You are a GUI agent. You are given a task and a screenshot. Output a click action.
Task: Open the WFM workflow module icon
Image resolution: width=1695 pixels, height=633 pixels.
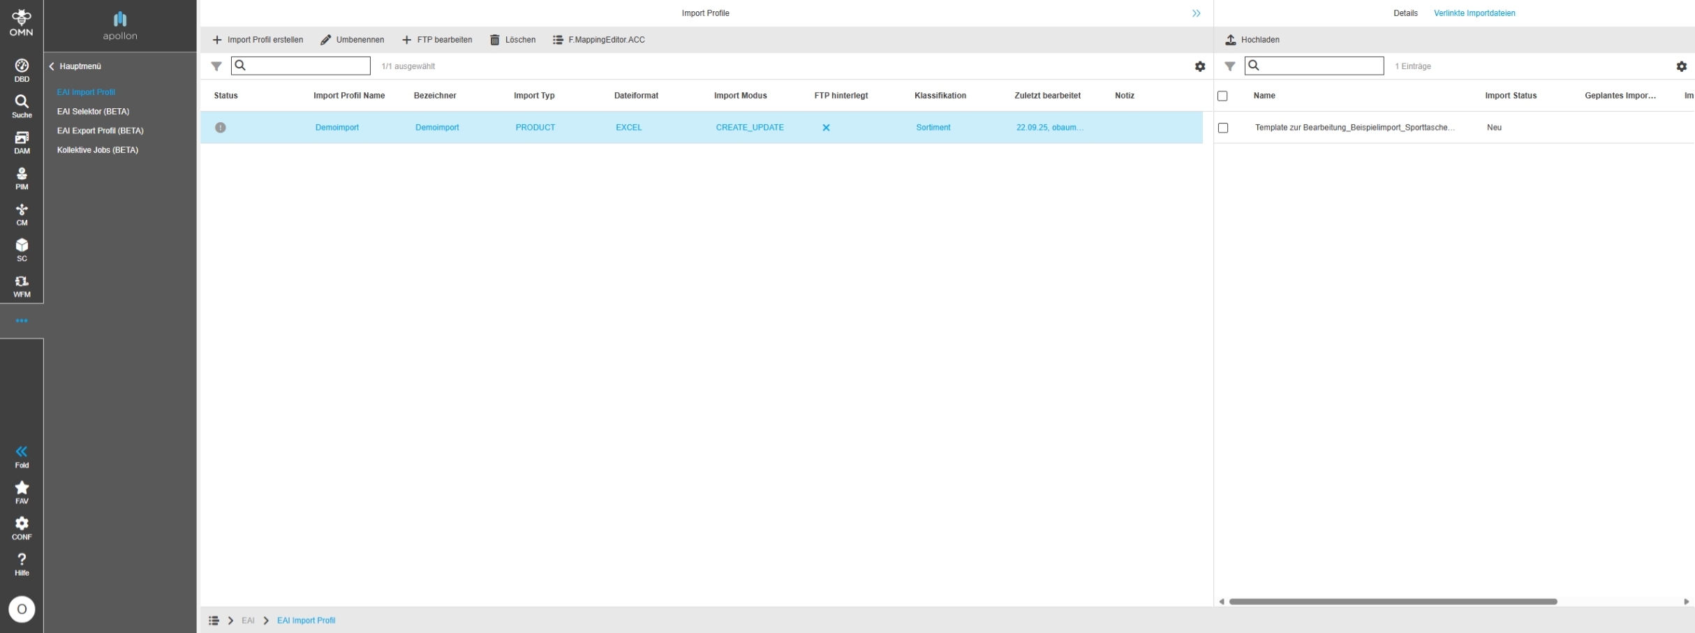pyautogui.click(x=22, y=285)
